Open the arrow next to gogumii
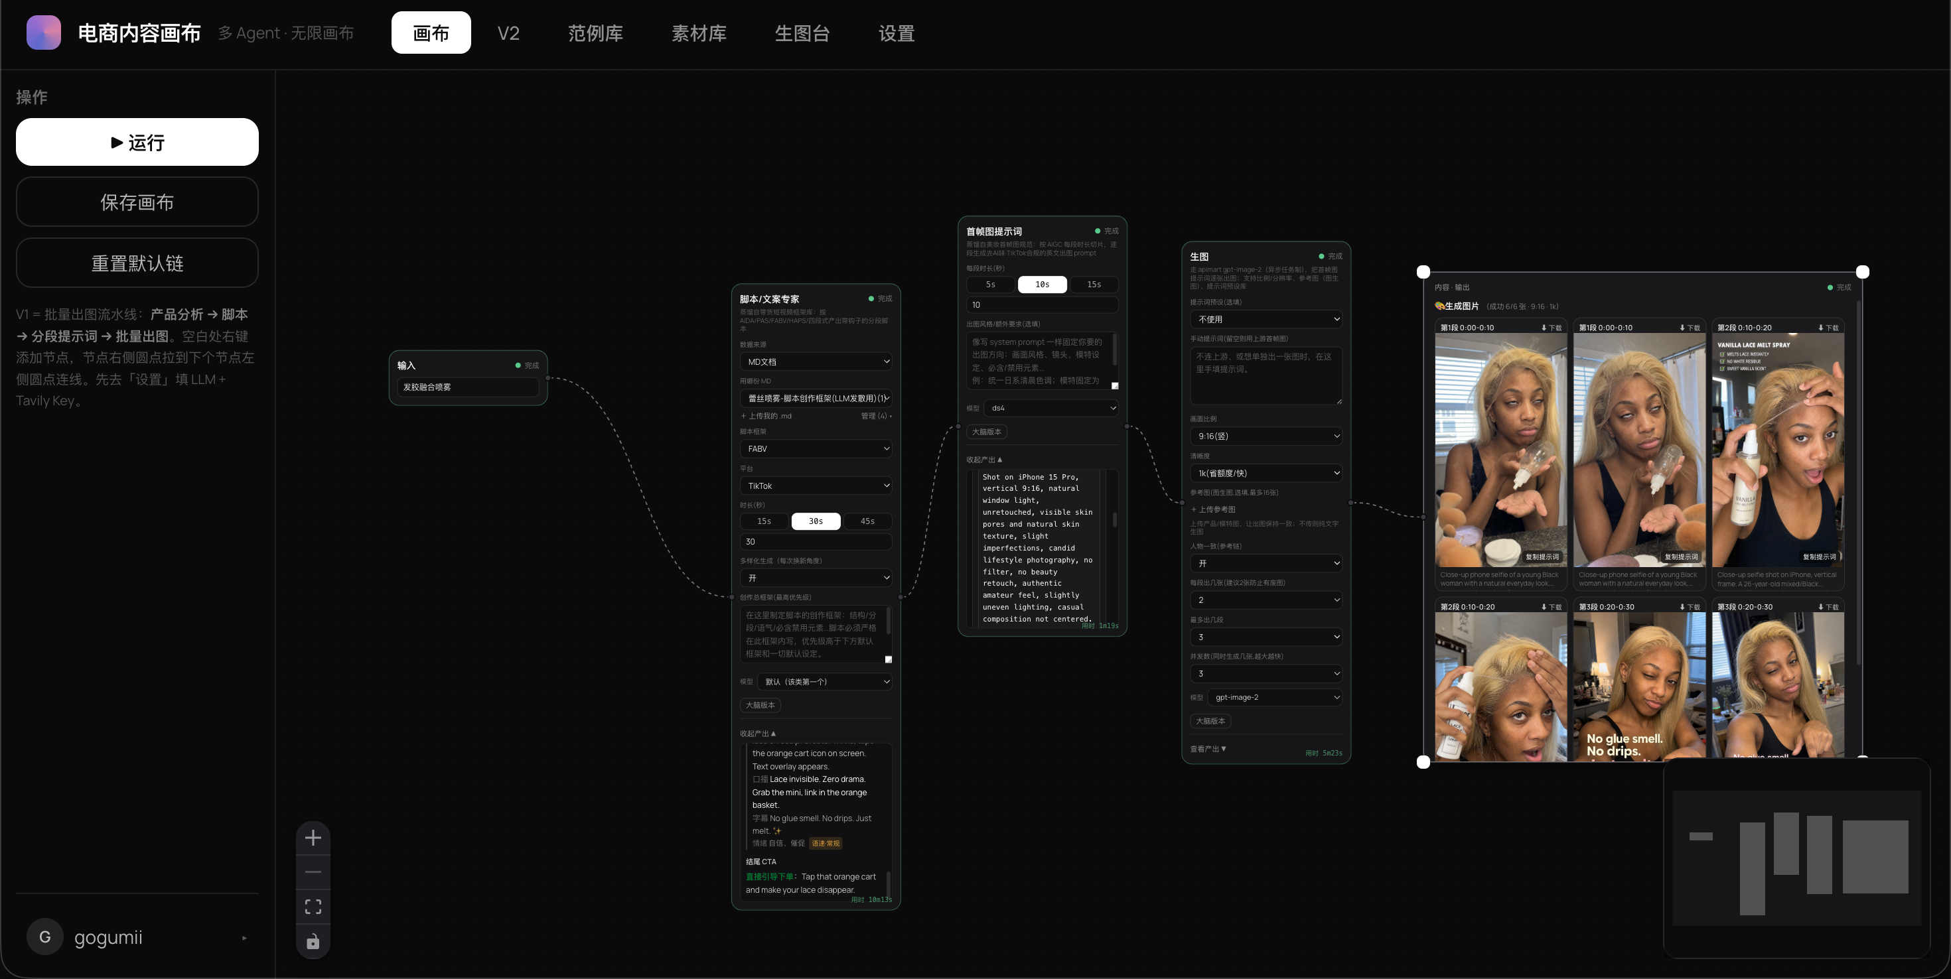The height and width of the screenshot is (979, 1951). (245, 937)
